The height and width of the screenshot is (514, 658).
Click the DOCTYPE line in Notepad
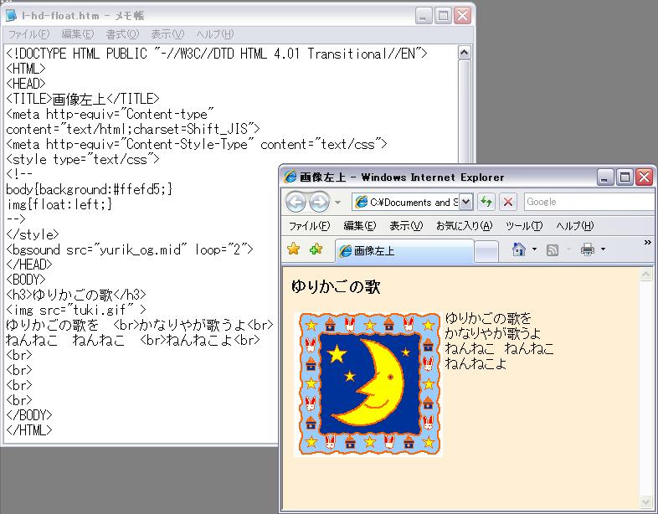pyautogui.click(x=217, y=54)
